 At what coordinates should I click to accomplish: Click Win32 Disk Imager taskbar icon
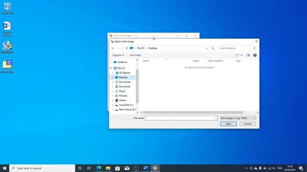click(155, 168)
